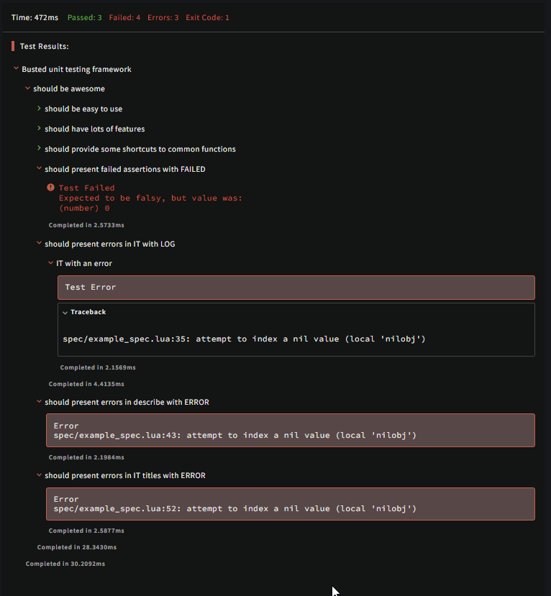Click the 'Passed: 3' summary label

[84, 17]
